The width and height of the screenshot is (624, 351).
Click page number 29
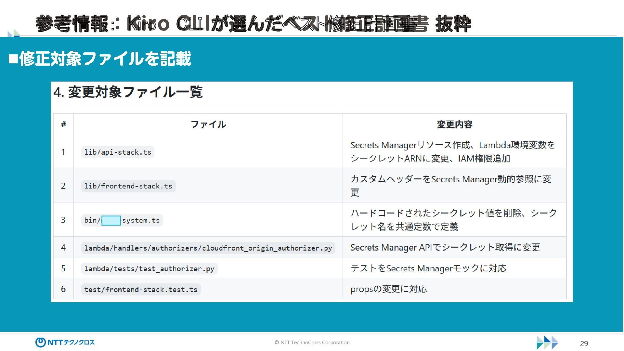(584, 344)
